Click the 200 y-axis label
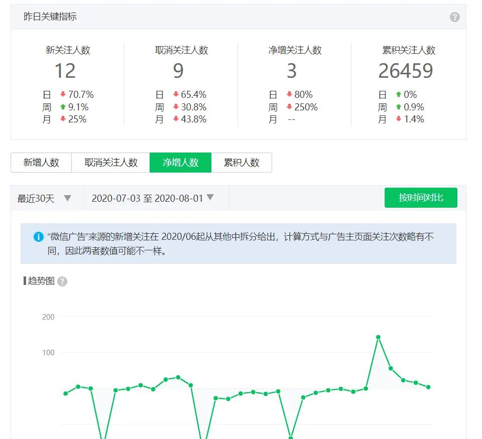This screenshot has height=439, width=482. [x=48, y=317]
